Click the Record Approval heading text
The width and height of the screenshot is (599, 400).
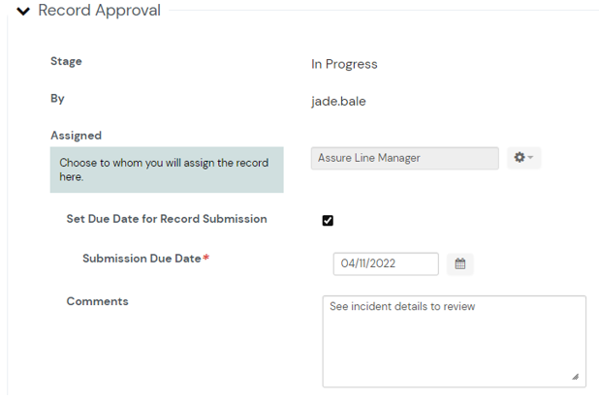(x=99, y=11)
